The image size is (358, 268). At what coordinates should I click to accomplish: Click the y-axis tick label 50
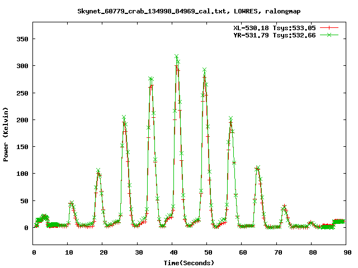pyautogui.click(x=24, y=201)
